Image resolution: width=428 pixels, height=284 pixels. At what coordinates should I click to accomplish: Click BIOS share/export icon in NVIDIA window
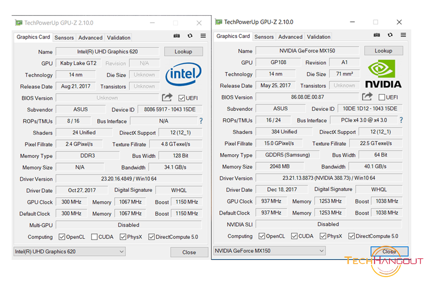[x=367, y=96]
